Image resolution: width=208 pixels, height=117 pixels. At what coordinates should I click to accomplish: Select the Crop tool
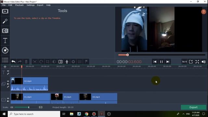tap(48, 62)
